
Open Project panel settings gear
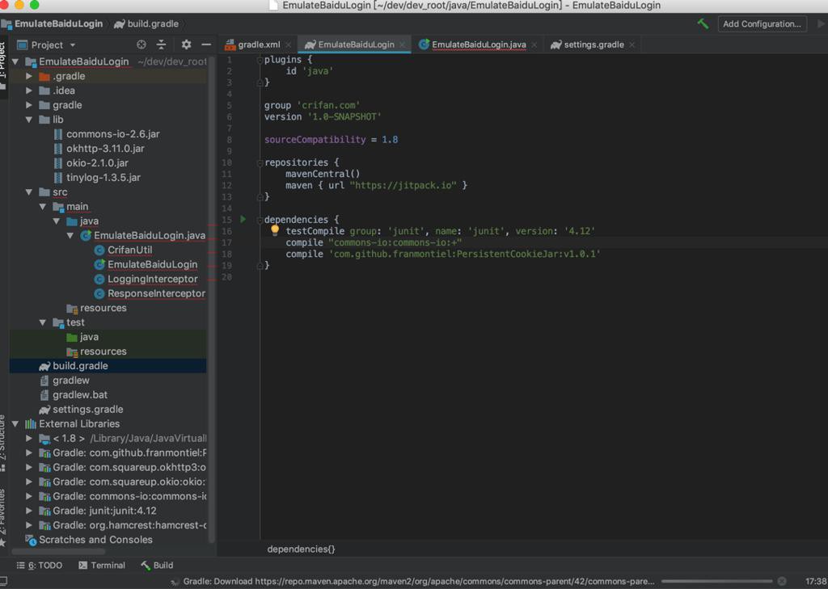point(186,45)
